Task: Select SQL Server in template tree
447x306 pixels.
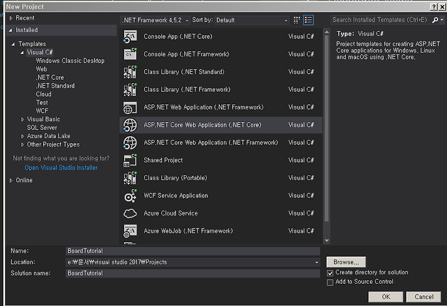Action: (42, 128)
